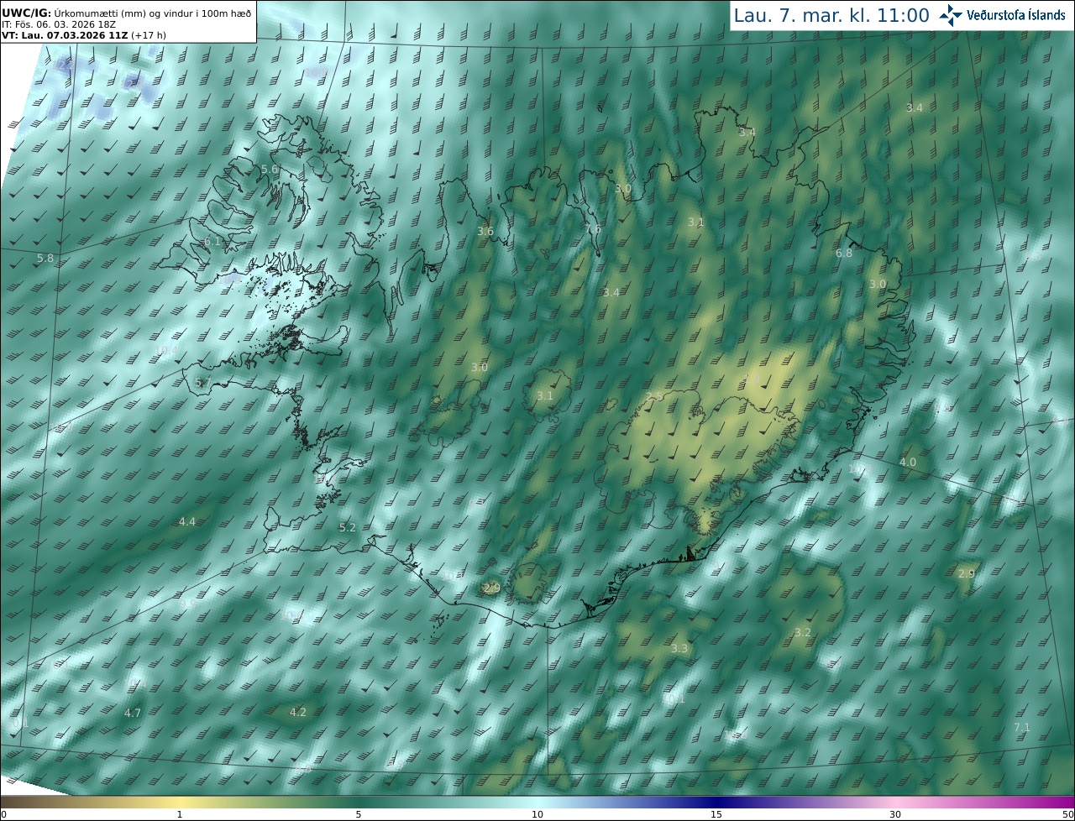
Task: Click the colorbar tick label 0
Action: coord(3,814)
